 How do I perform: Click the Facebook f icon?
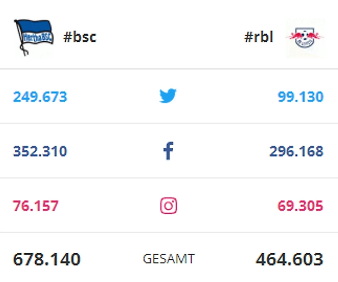click(169, 151)
